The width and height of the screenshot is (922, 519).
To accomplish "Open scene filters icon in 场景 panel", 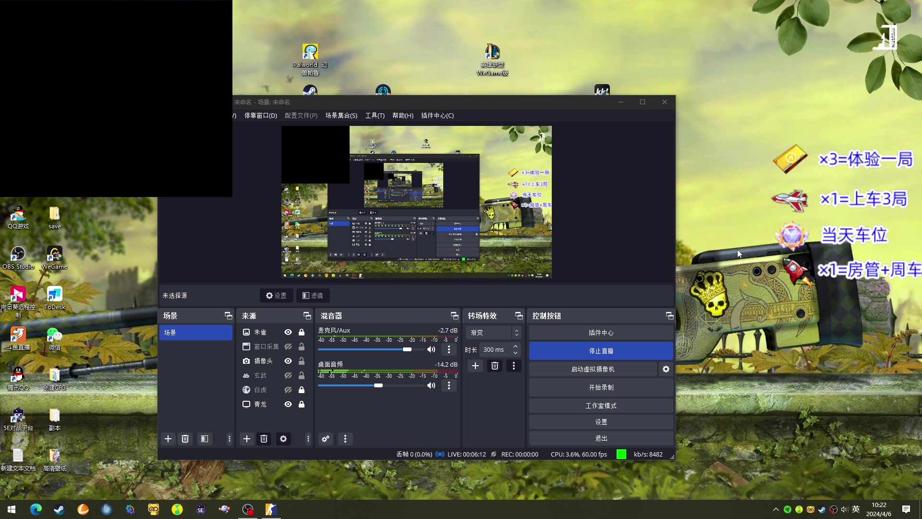I will (205, 439).
